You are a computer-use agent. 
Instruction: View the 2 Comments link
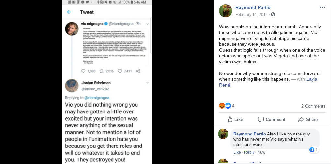point(313,106)
